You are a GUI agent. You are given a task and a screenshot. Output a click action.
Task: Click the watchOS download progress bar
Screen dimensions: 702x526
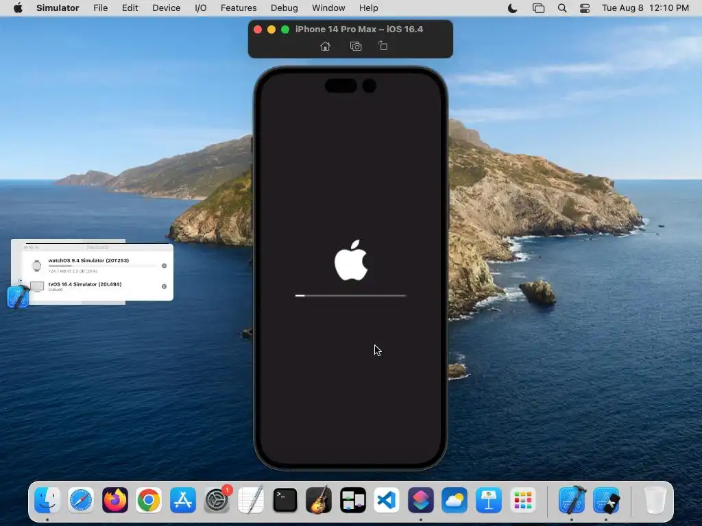tap(103, 266)
